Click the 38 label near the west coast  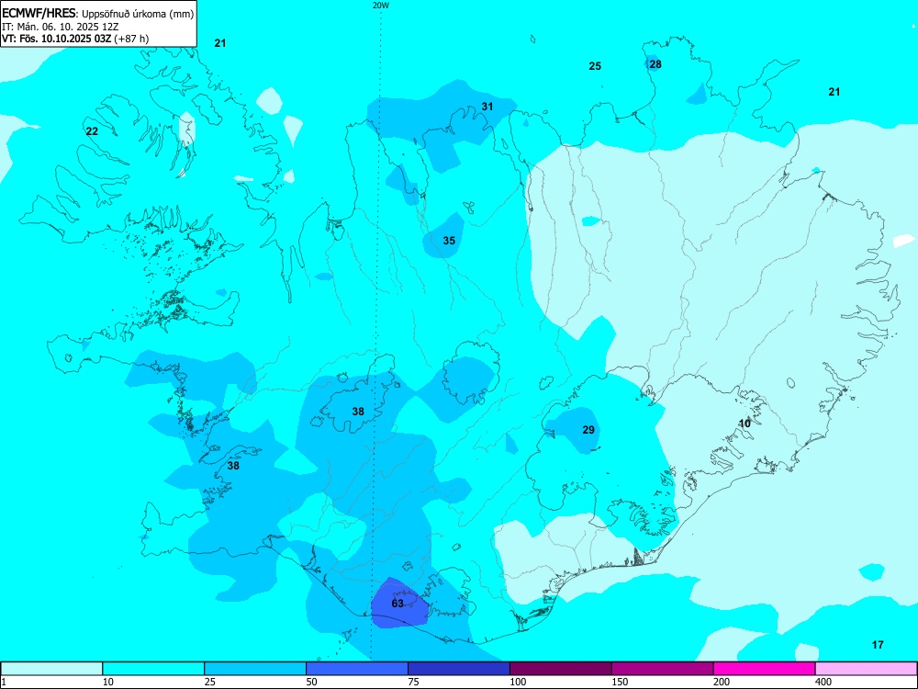coord(233,467)
